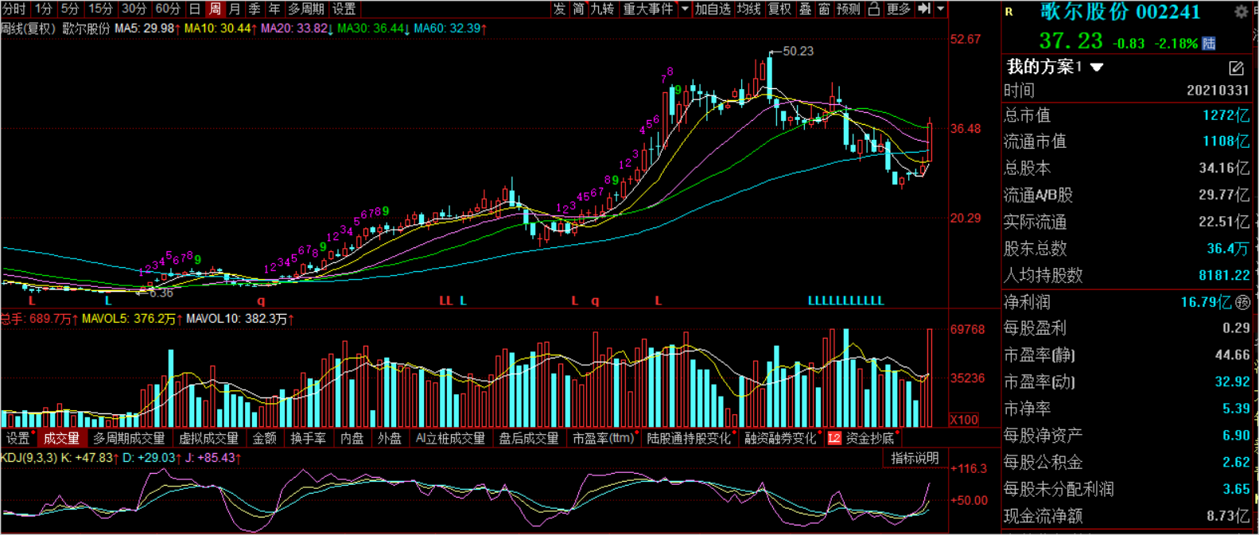Click the jump-to-end arrow icon
The image size is (1259, 535).
pyautogui.click(x=924, y=9)
